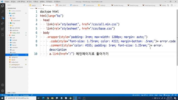Viewport: 178px width, 100px height.
Task: Open the File menu
Action: [x=7, y=2]
